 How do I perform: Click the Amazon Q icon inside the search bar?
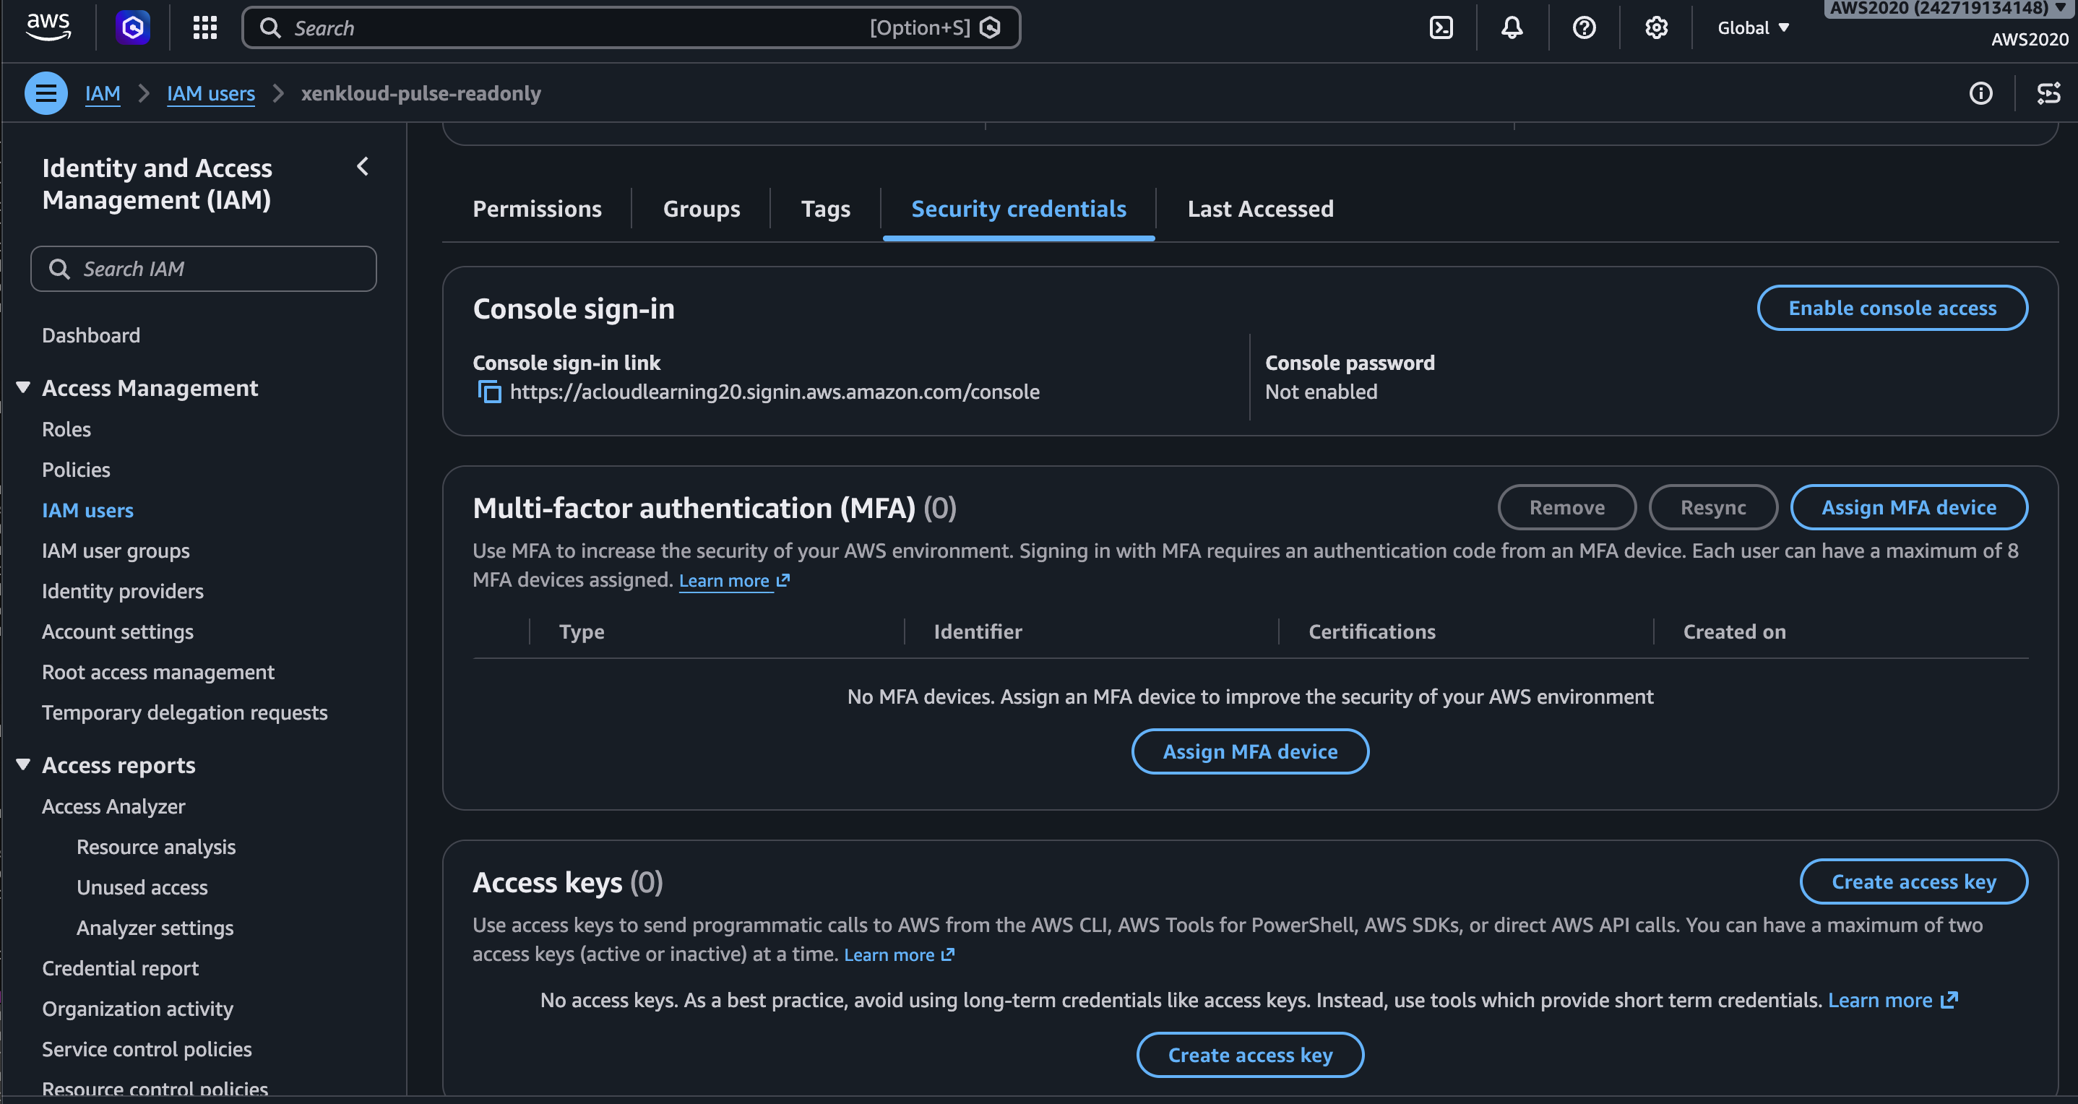coord(990,27)
